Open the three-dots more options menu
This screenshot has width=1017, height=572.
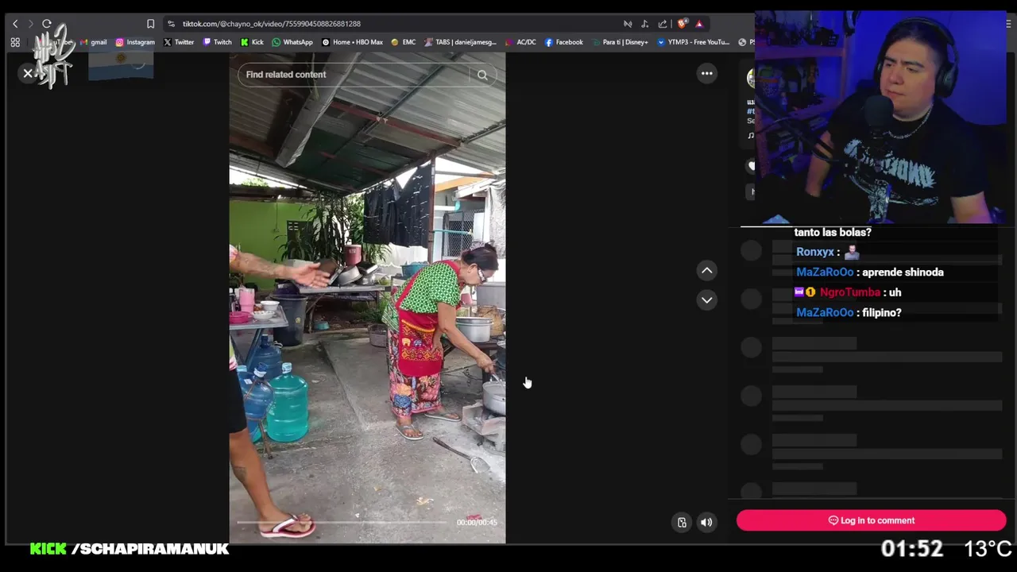pos(706,73)
